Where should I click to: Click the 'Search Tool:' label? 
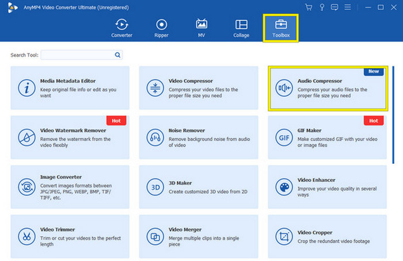[24, 55]
